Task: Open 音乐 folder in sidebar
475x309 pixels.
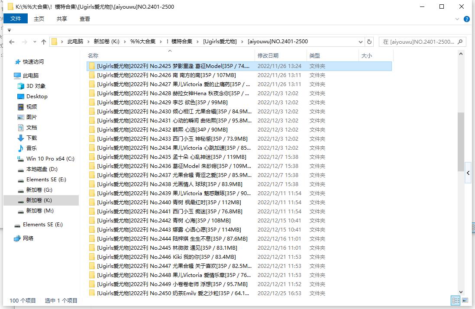Action: coord(32,148)
